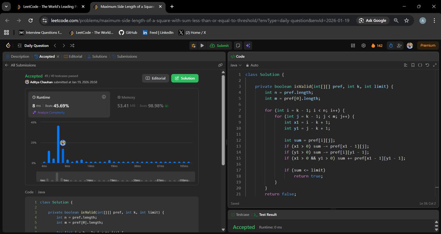The width and height of the screenshot is (441, 234).
Task: Open the browser tab search dropdown
Action: [6, 6]
